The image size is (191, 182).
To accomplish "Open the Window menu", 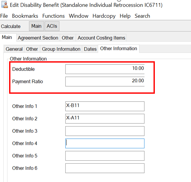I will tap(79, 16).
